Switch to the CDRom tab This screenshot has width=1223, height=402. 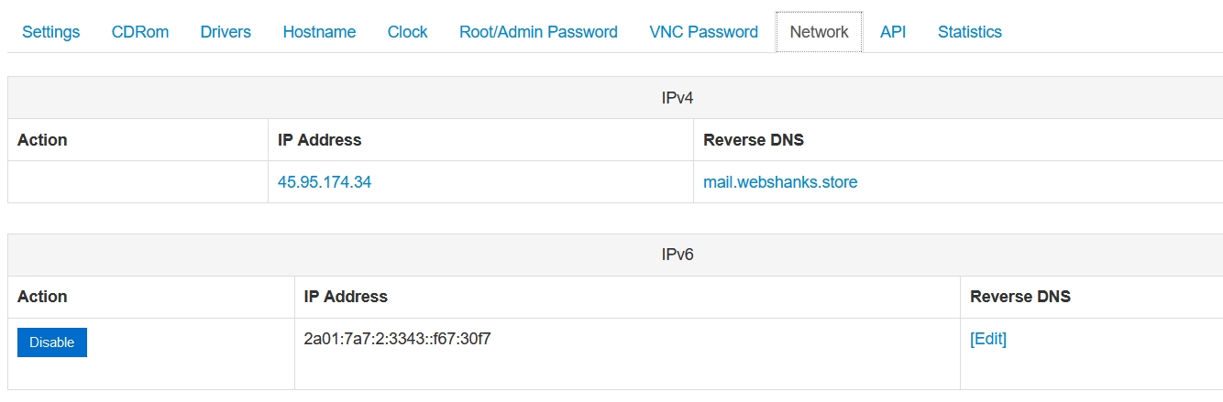140,32
